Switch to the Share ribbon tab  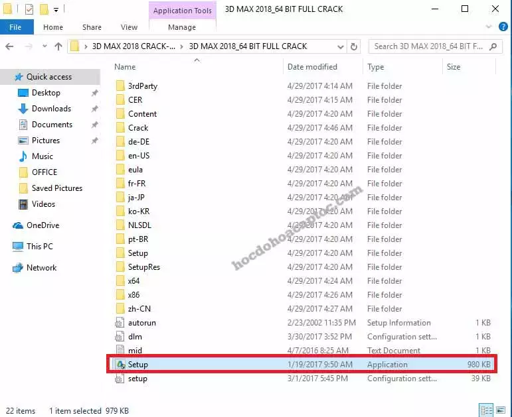click(x=92, y=27)
